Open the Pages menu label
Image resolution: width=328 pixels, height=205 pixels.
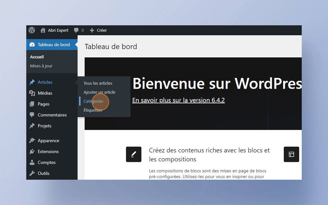tap(44, 104)
